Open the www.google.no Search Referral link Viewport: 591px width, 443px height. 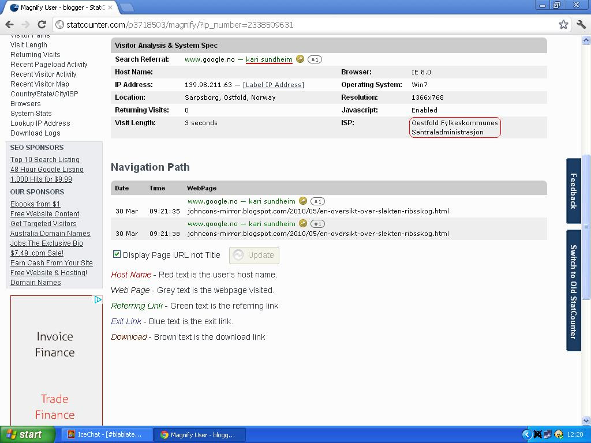[x=210, y=59]
